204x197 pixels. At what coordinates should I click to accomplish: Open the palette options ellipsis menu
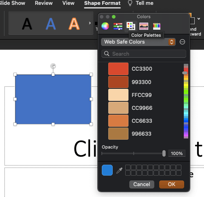182,42
